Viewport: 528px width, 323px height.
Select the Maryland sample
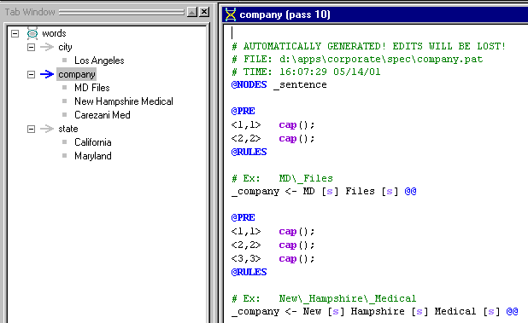point(92,156)
